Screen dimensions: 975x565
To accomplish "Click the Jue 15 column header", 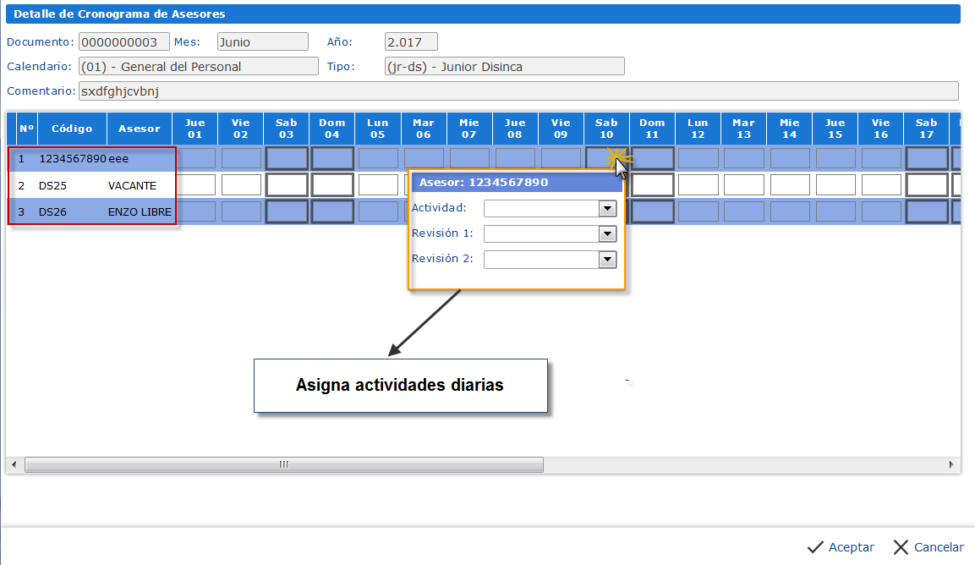I will point(835,129).
